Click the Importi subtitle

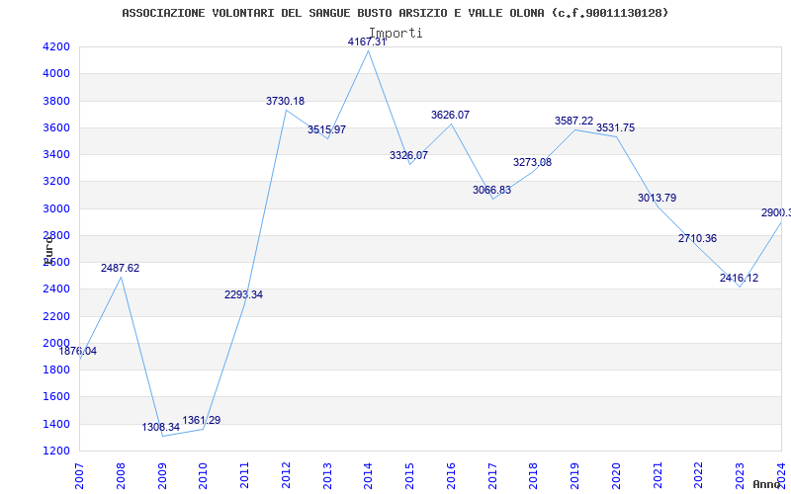click(395, 34)
